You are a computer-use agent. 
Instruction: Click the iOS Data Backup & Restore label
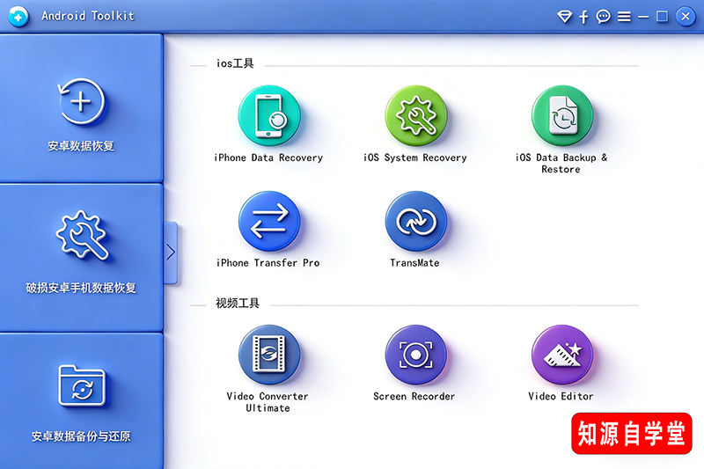click(x=561, y=164)
